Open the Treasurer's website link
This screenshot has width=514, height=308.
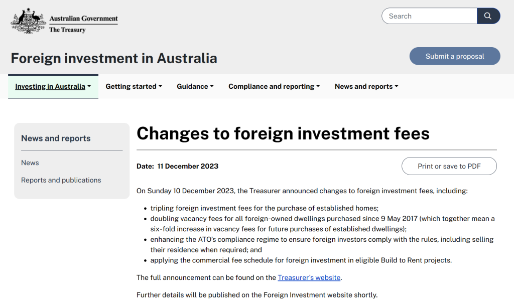(x=309, y=277)
